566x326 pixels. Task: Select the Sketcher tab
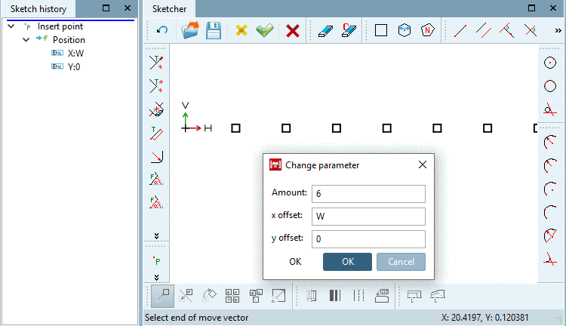click(x=169, y=9)
